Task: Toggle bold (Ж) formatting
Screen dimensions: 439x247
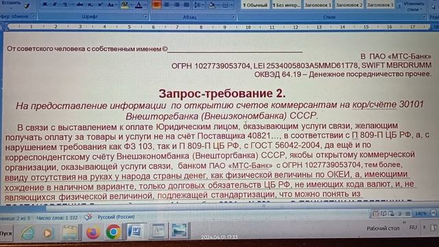Action: pos(45,5)
